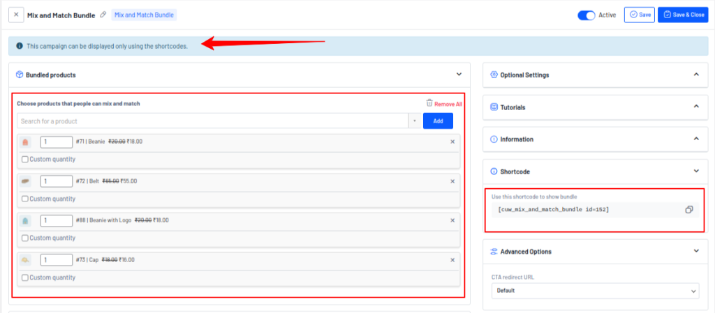
Task: Check Custom quantity for Belt
Action: pos(25,199)
